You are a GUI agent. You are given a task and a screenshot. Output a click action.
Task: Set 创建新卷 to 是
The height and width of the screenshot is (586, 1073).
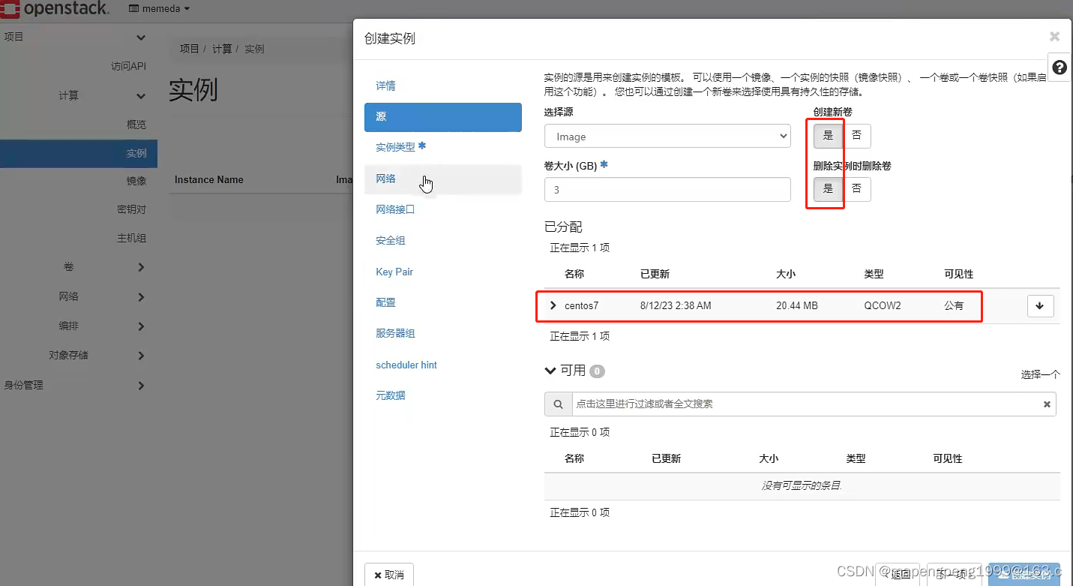828,136
